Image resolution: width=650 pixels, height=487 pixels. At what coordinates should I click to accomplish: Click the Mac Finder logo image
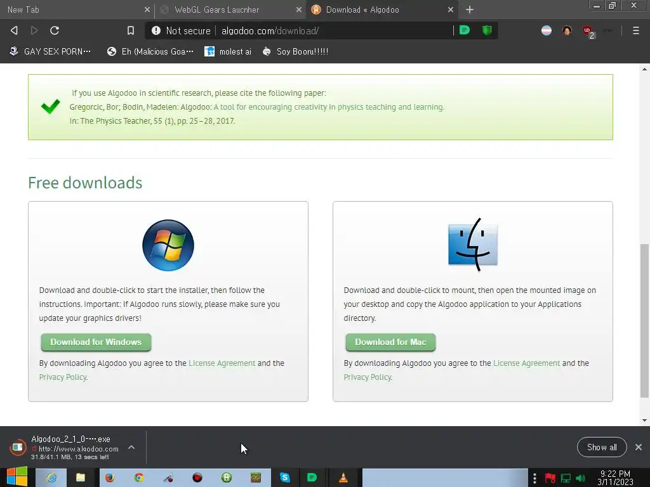[473, 245]
